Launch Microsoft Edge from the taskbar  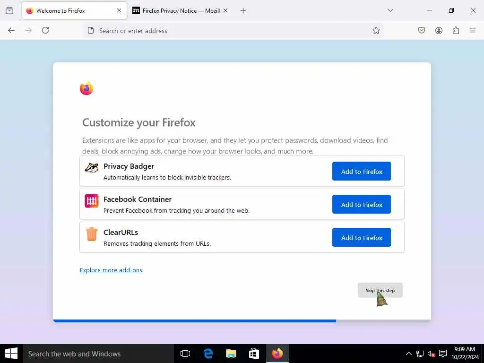[x=208, y=354]
